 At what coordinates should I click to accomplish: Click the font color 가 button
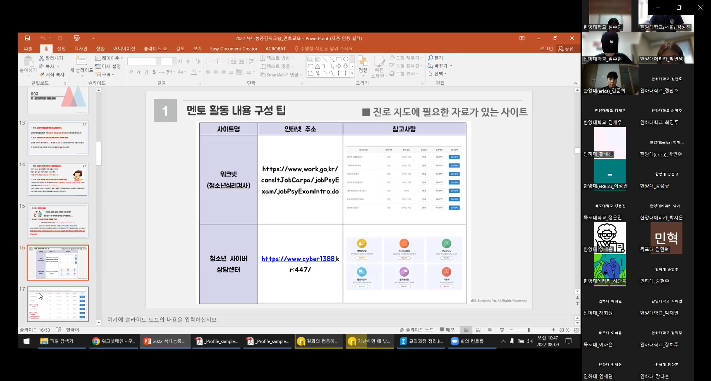(194, 72)
